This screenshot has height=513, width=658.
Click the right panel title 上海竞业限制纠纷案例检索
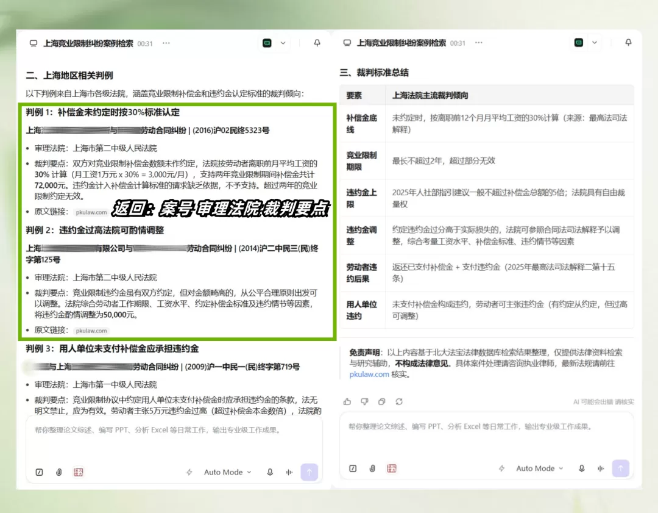point(401,43)
